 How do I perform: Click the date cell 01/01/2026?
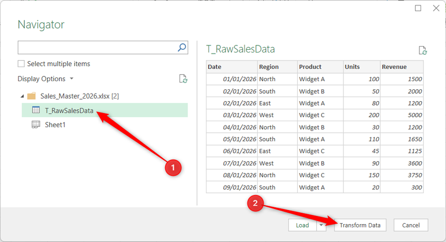[x=232, y=79]
